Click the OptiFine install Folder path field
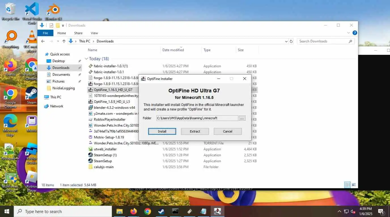 [197, 118]
